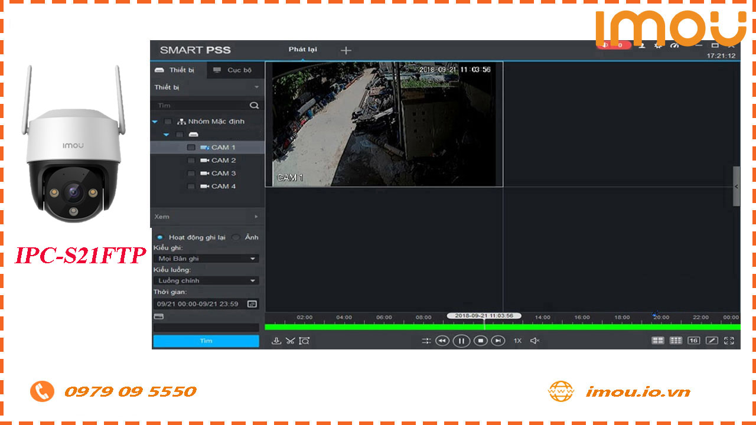Select the 'Phát lại' tab
The height and width of the screenshot is (425, 756).
(302, 50)
